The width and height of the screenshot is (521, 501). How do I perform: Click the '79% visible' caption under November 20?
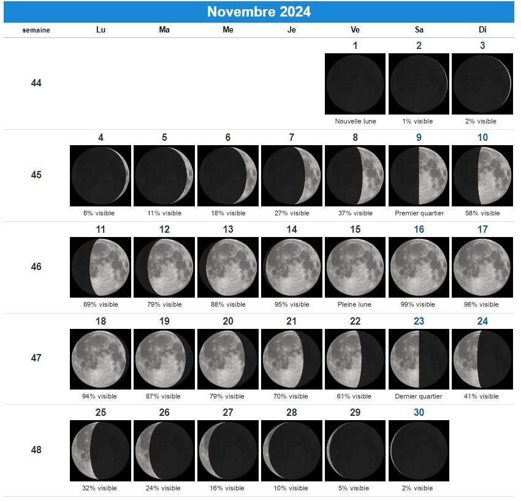coord(227,396)
